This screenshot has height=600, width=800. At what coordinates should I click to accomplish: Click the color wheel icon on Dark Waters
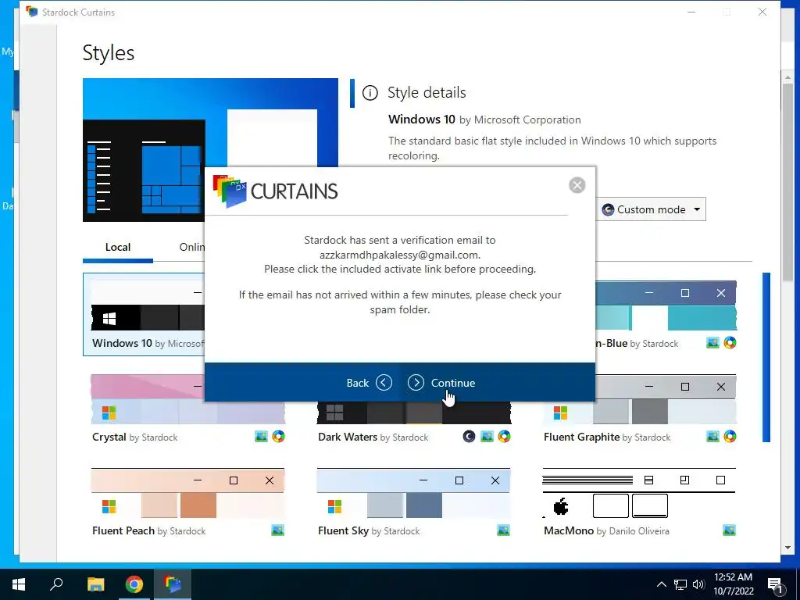tap(504, 437)
